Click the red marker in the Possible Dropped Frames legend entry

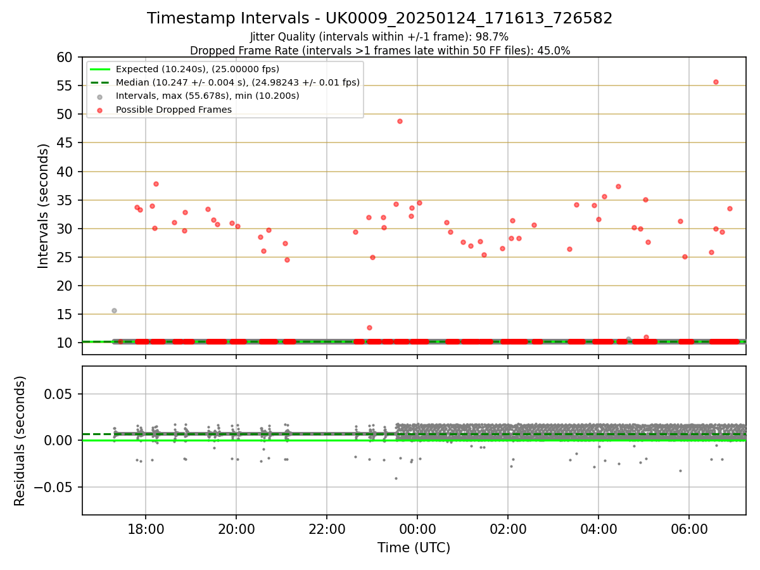pos(101,110)
